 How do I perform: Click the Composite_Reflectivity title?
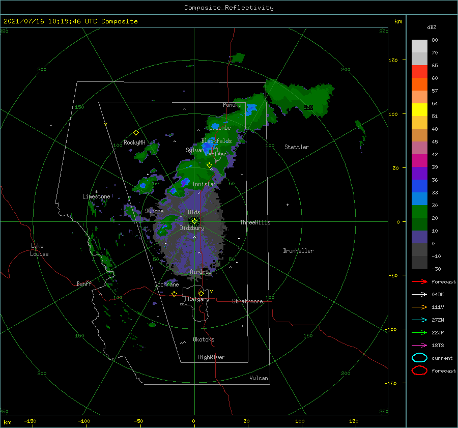pos(229,8)
